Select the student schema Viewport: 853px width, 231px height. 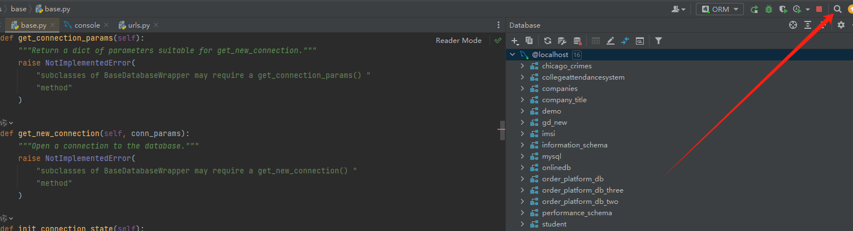tap(554, 224)
